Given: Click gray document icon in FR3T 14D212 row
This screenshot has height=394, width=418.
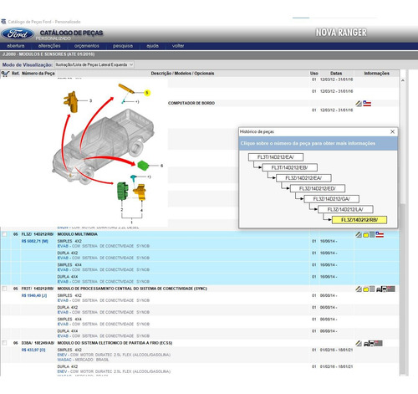Looking at the screenshot, I should pos(372,289).
